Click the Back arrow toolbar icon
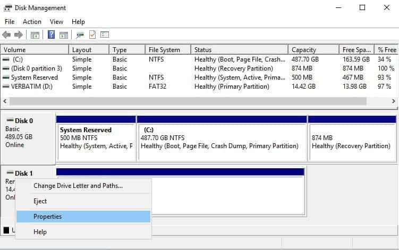The image size is (399, 250). pyautogui.click(x=6, y=35)
